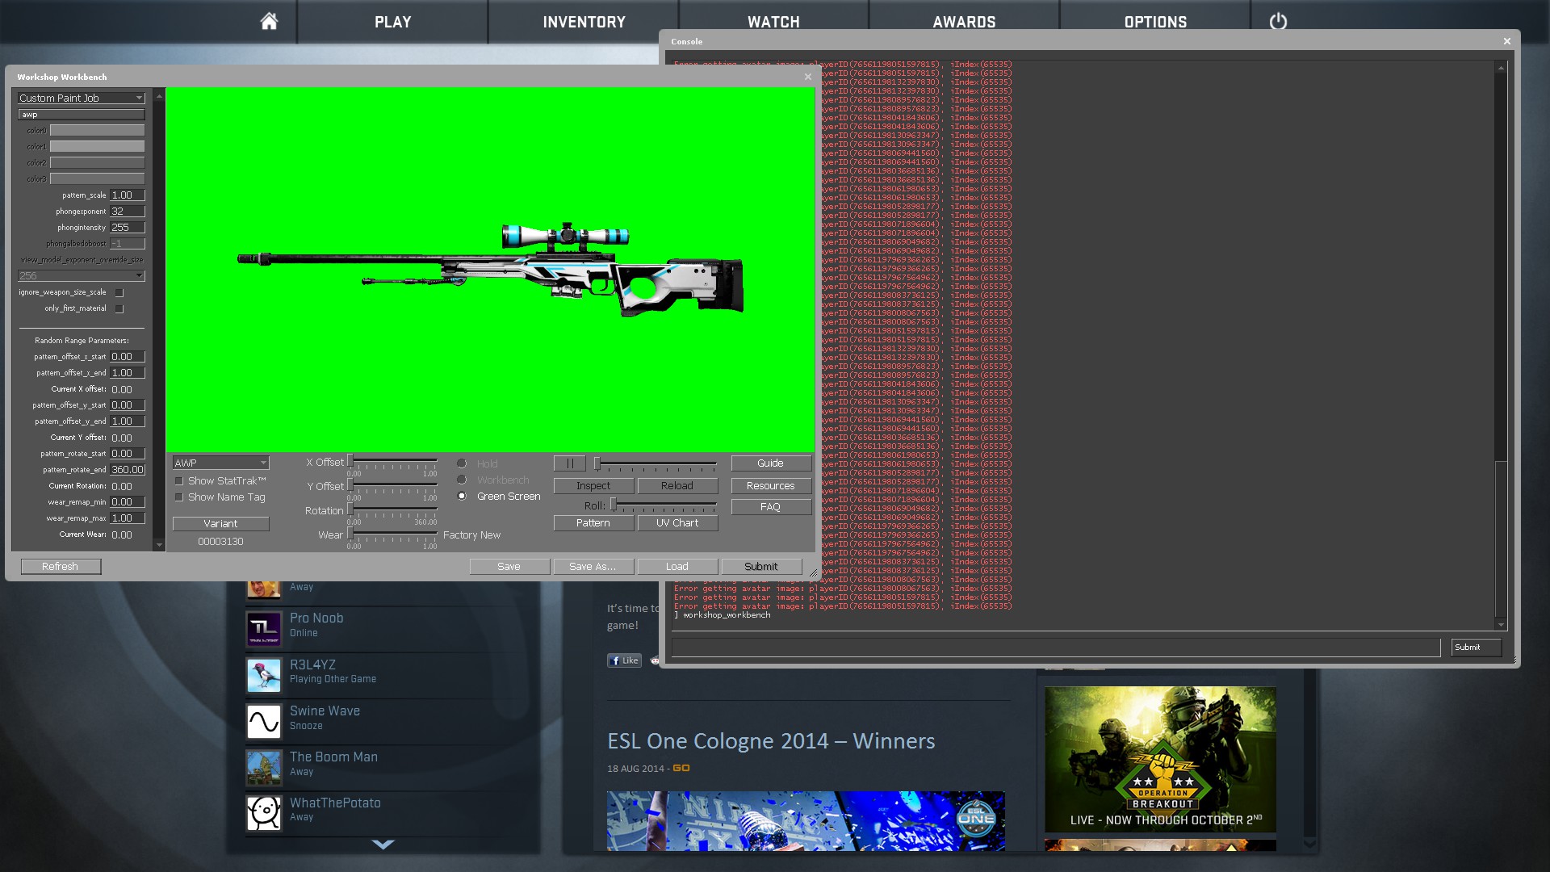Enable Show StatTrak checkbox
This screenshot has height=872, width=1550.
pos(179,481)
